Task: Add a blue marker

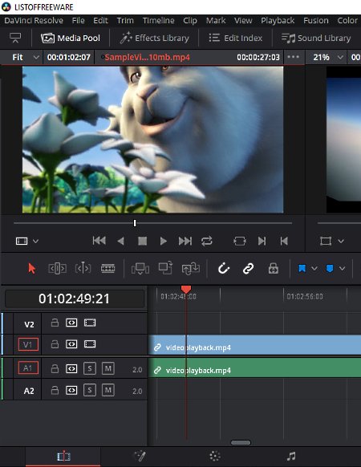Action: pos(330,269)
